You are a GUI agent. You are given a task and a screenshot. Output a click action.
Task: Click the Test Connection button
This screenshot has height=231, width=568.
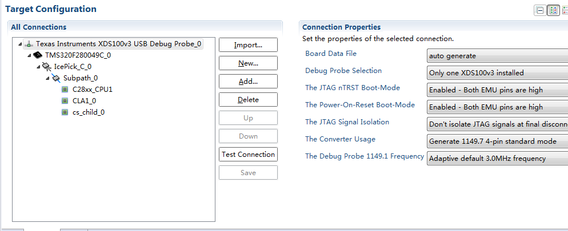248,155
